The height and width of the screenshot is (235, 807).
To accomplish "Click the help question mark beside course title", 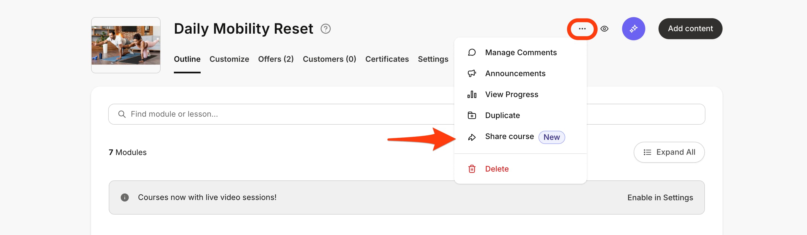I will coord(325,29).
